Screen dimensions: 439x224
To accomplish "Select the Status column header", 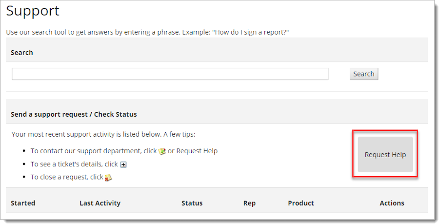I will [192, 203].
